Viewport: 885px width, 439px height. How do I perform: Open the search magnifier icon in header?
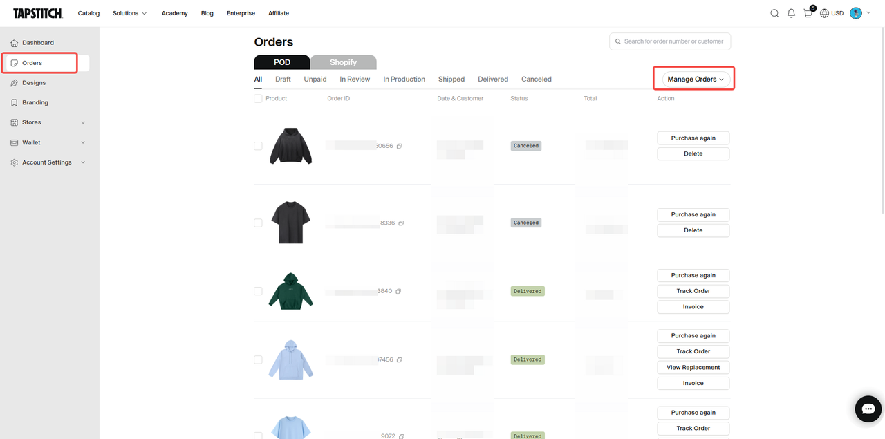774,13
